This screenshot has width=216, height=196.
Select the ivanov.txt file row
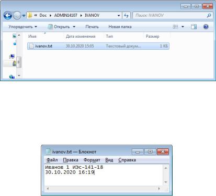coord(98,46)
